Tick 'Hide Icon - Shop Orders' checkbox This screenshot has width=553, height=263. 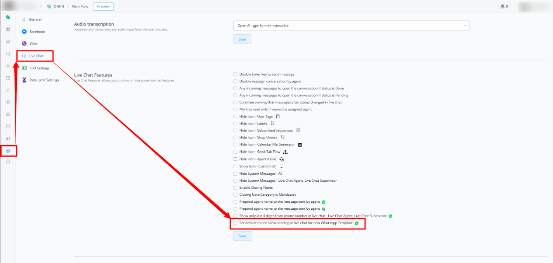coord(235,138)
